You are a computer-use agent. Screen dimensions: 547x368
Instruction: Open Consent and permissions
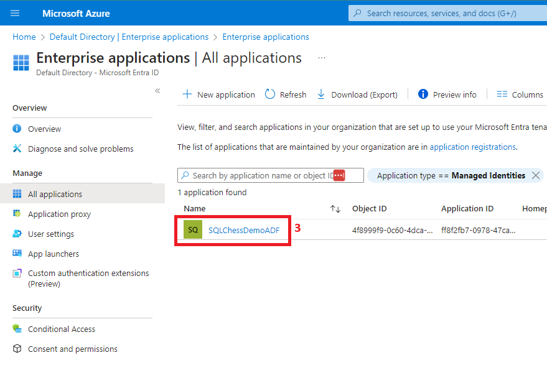(x=73, y=349)
